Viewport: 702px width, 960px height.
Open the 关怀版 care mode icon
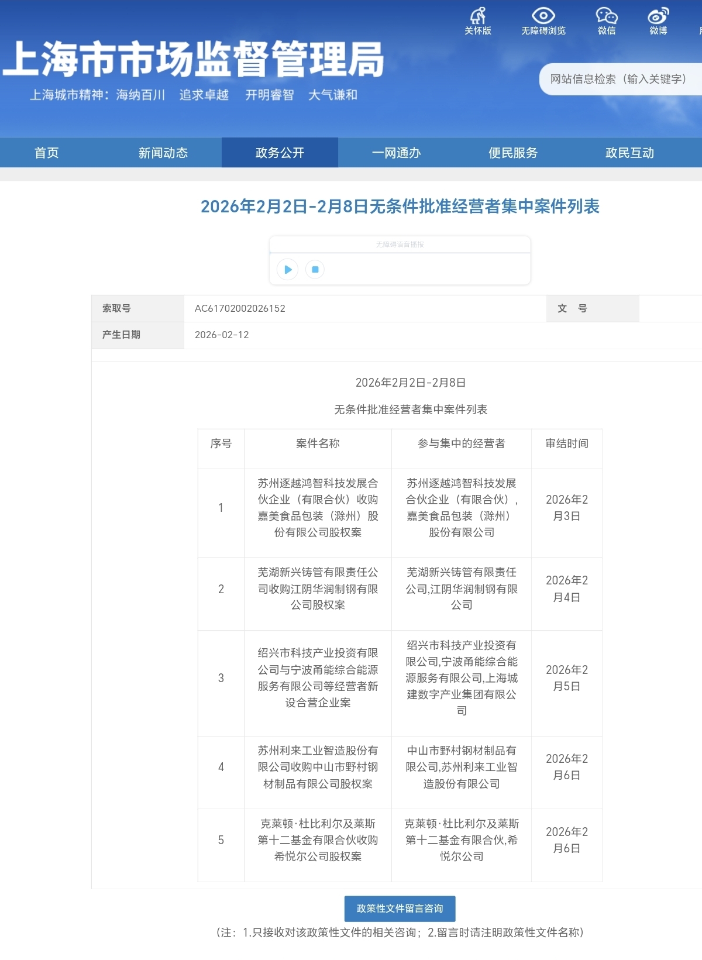(478, 21)
